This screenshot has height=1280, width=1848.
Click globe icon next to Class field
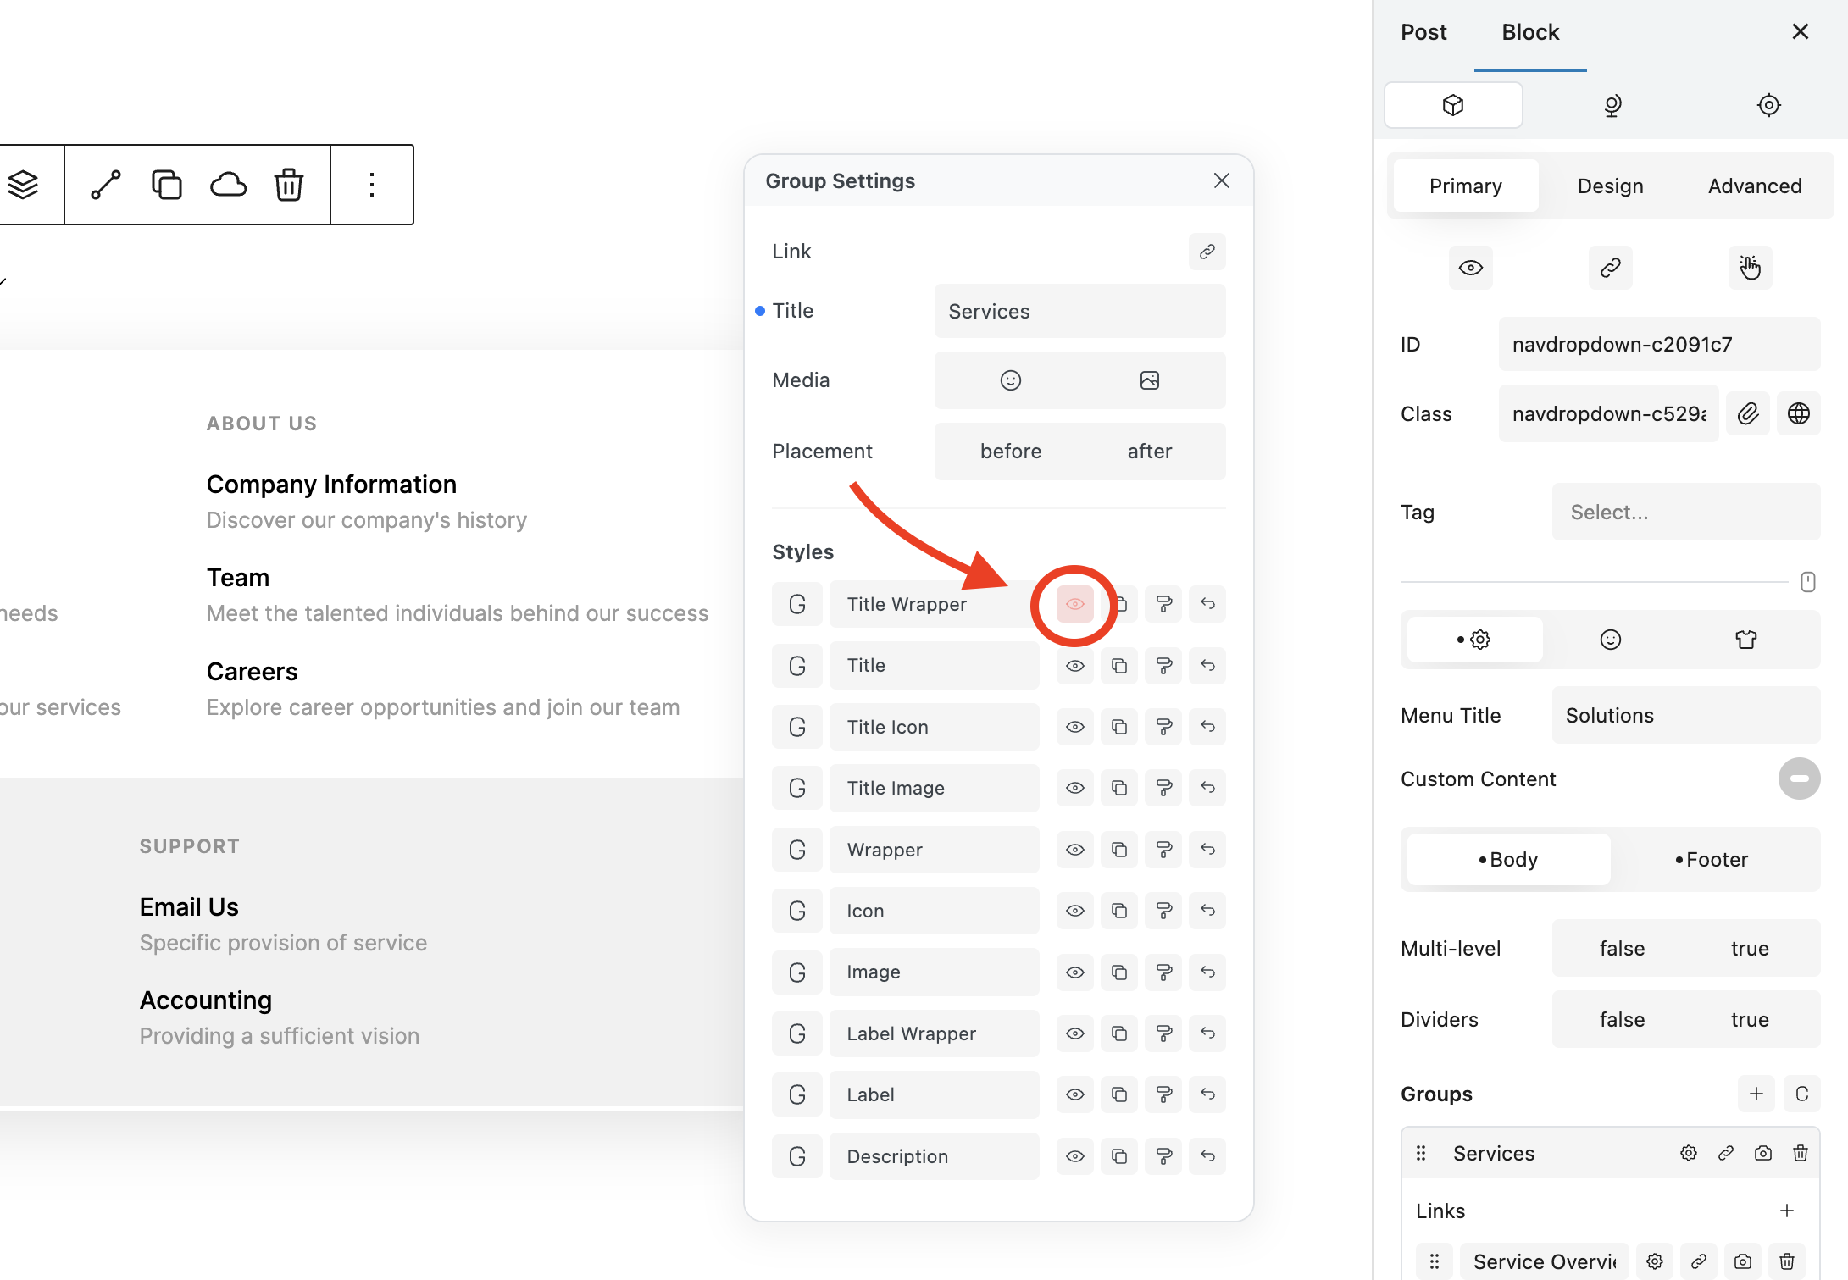pyautogui.click(x=1798, y=413)
